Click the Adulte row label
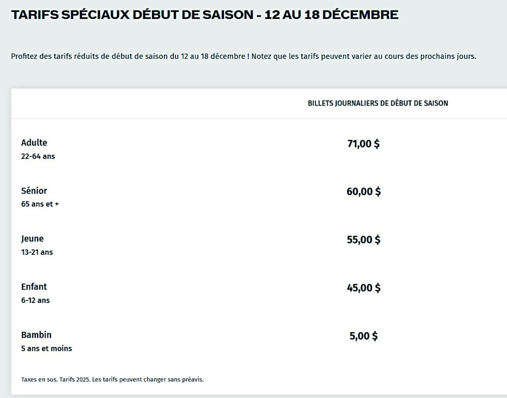This screenshot has width=507, height=398. [x=34, y=143]
